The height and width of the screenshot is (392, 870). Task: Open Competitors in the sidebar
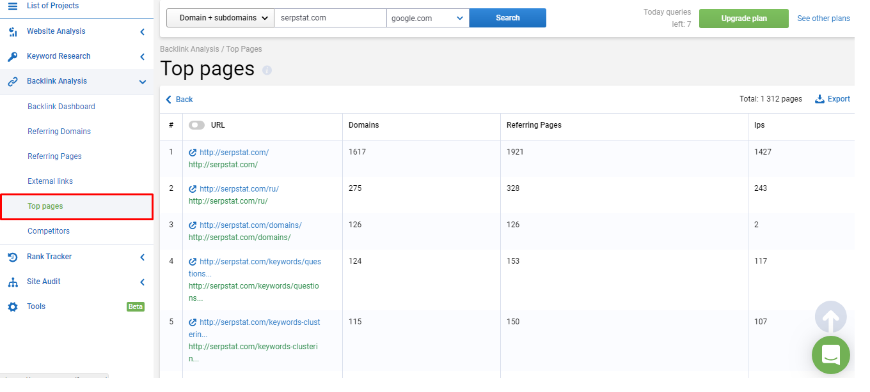coord(49,231)
